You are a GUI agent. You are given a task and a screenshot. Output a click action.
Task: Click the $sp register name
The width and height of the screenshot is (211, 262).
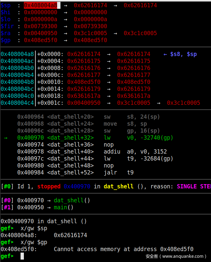(5, 5)
